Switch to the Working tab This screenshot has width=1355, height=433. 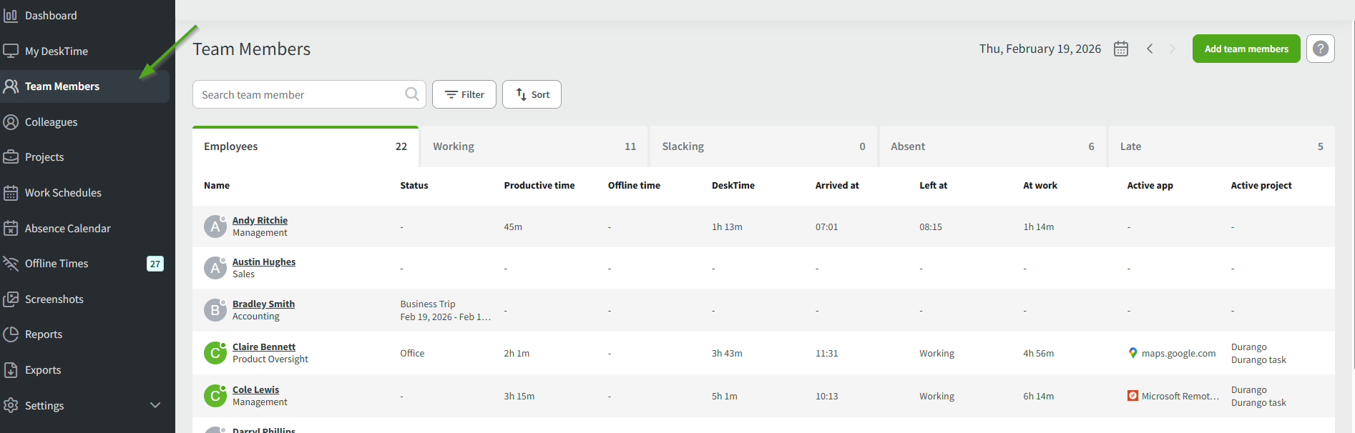tap(534, 146)
